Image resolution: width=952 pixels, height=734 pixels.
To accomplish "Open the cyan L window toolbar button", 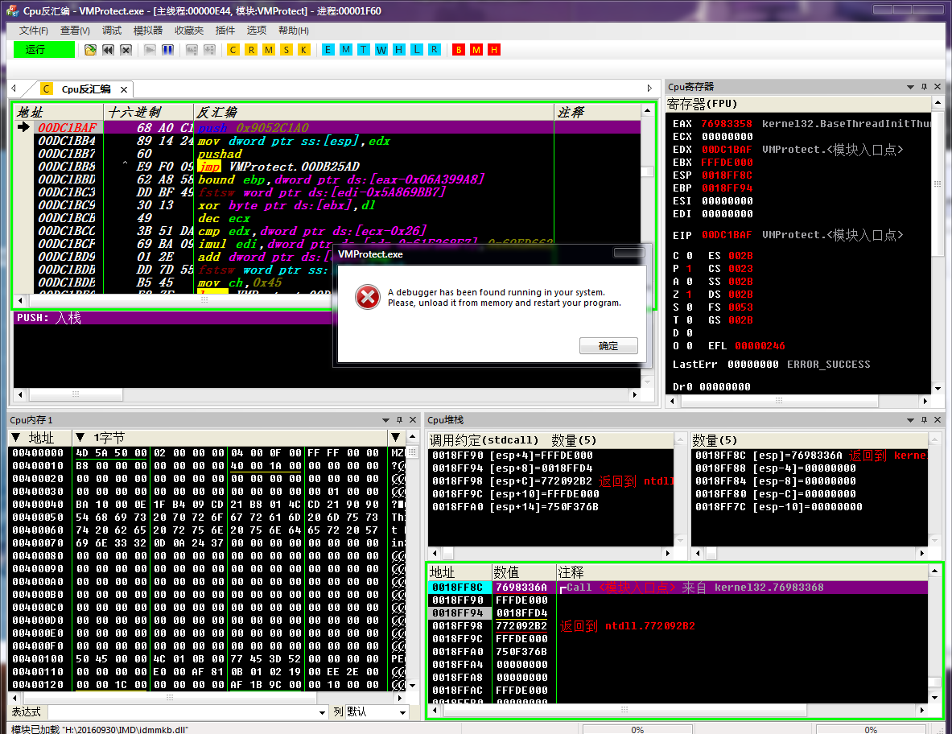I will point(417,50).
